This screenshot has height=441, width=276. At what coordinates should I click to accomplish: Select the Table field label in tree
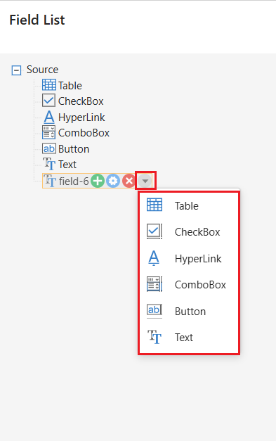[70, 86]
